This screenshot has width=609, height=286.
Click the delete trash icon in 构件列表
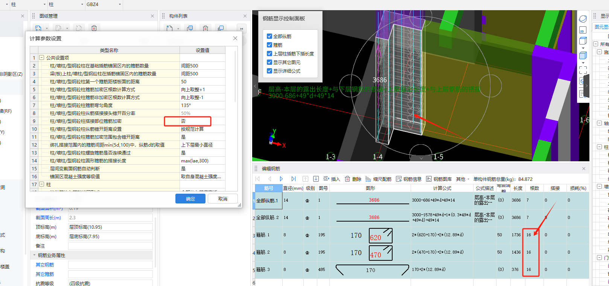(206, 28)
